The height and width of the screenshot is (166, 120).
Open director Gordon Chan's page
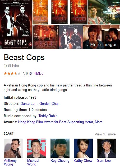coord(49,103)
